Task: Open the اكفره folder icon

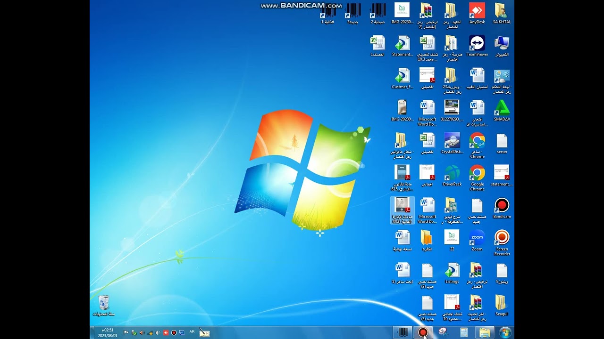Action: tap(427, 241)
